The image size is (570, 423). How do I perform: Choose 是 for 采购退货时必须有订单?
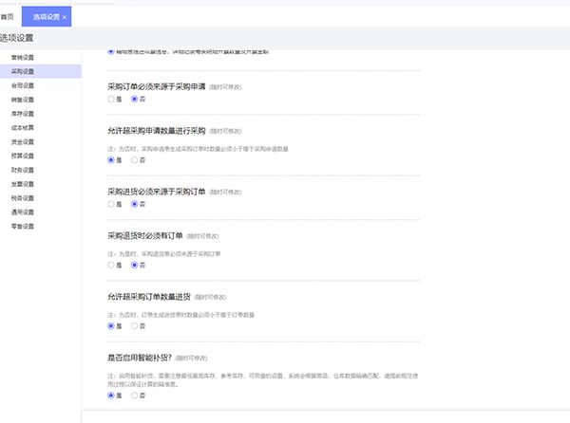coord(112,265)
